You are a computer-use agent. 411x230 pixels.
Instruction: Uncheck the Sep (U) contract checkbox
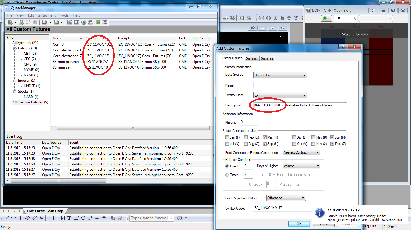[x=264, y=144]
